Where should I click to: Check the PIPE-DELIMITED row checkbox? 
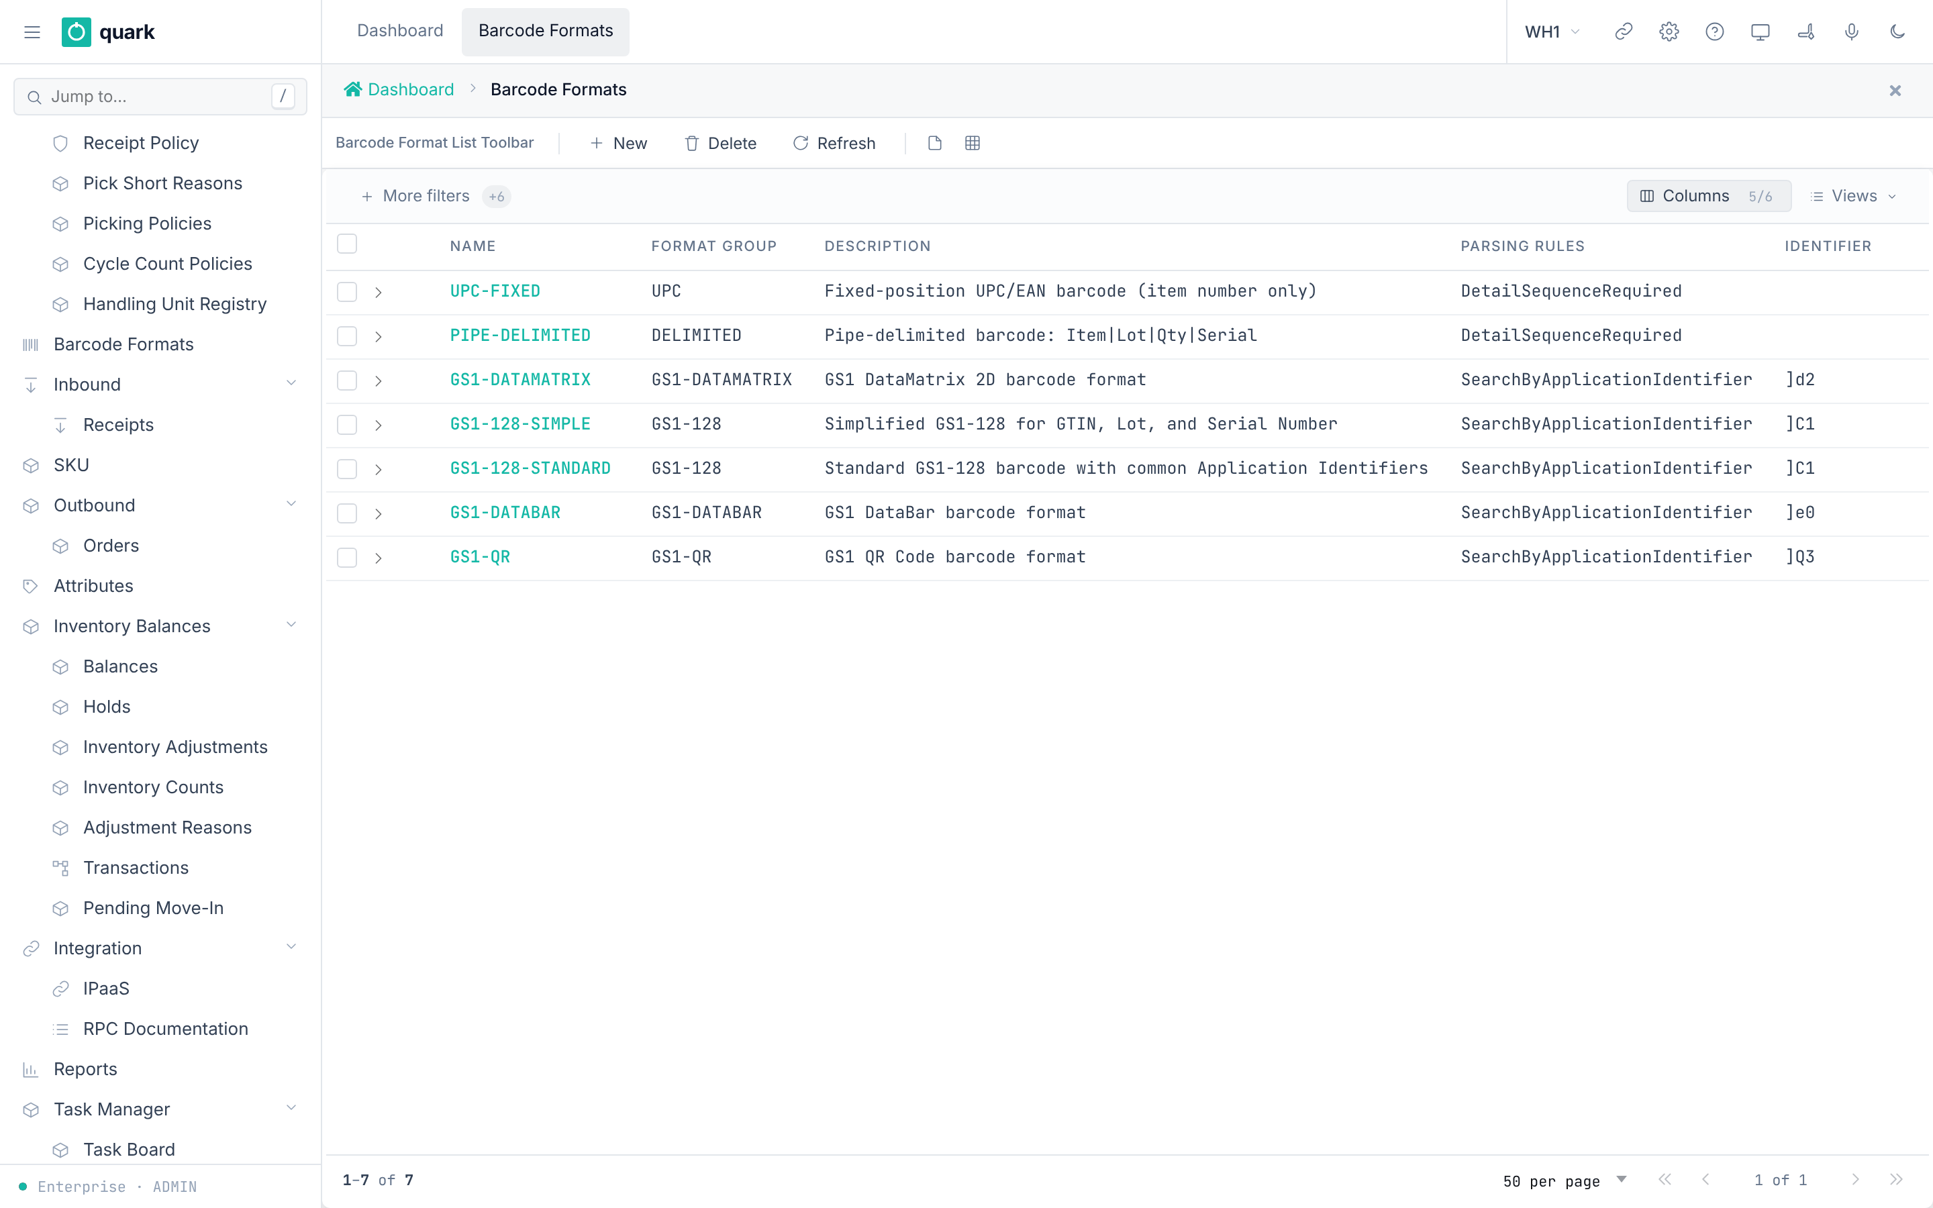pyautogui.click(x=346, y=336)
